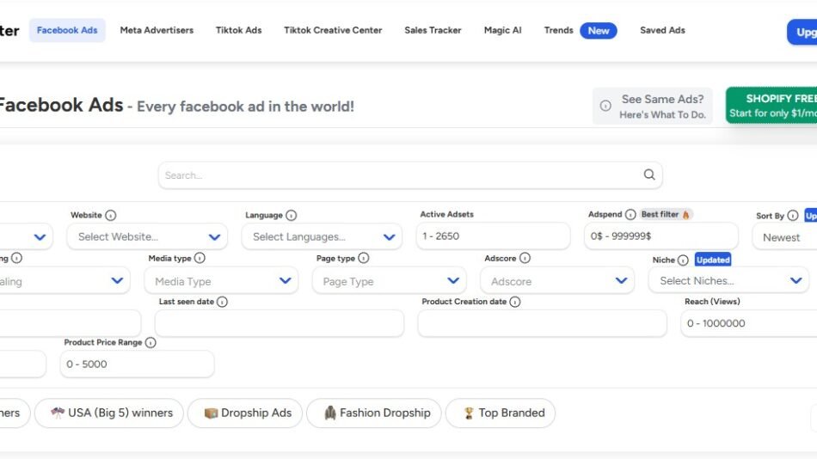Expand the Select Languages dropdown
The height and width of the screenshot is (459, 817).
(x=322, y=236)
